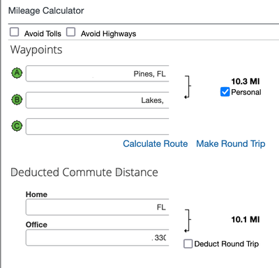Click the green waypoint A marker icon
The width and height of the screenshot is (279, 268).
pyautogui.click(x=17, y=73)
